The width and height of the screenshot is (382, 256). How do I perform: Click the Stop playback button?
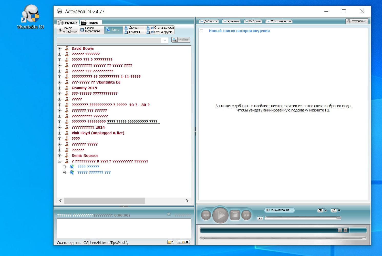point(235,215)
